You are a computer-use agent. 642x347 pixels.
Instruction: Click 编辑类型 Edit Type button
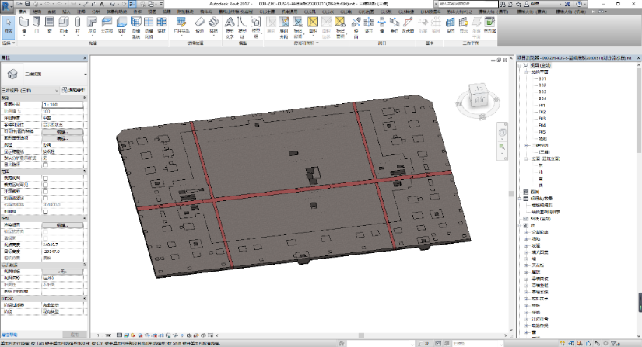point(74,90)
